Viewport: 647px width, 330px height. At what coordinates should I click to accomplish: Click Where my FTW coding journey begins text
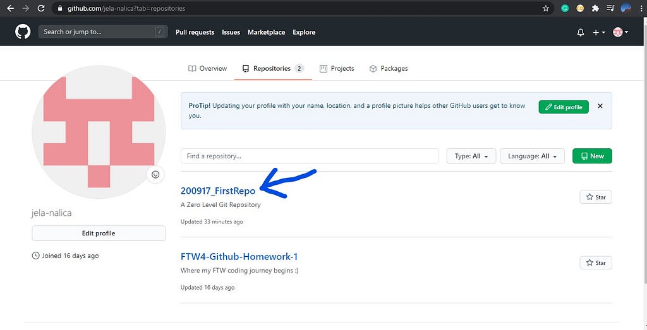click(x=239, y=271)
